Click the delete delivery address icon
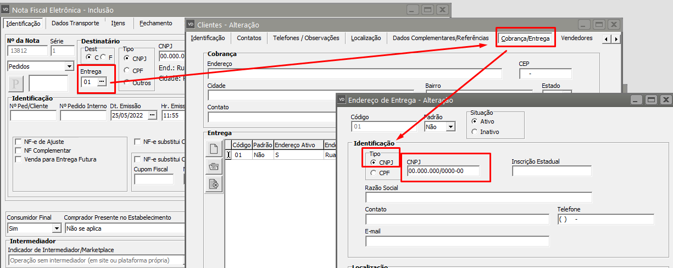The width and height of the screenshot is (673, 268). pyautogui.click(x=214, y=185)
